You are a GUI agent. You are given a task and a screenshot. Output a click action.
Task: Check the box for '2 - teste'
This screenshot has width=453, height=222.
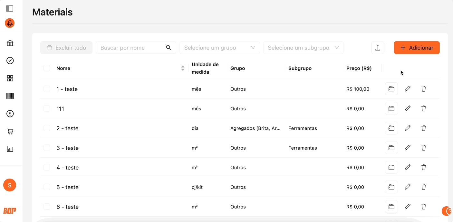click(47, 128)
